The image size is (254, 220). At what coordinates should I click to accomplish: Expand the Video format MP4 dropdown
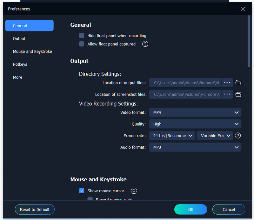(x=195, y=112)
